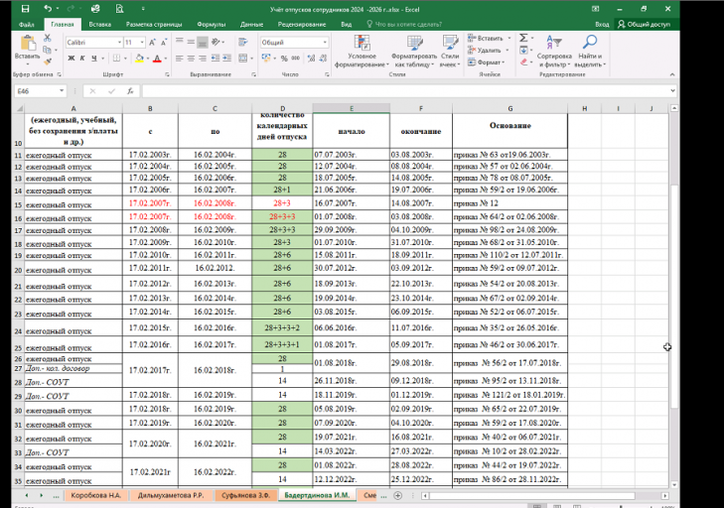Apply percent style format

pyautogui.click(x=284, y=59)
